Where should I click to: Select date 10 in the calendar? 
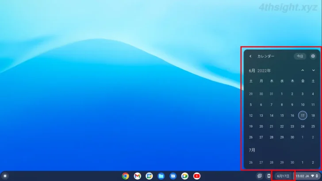pos(303,105)
